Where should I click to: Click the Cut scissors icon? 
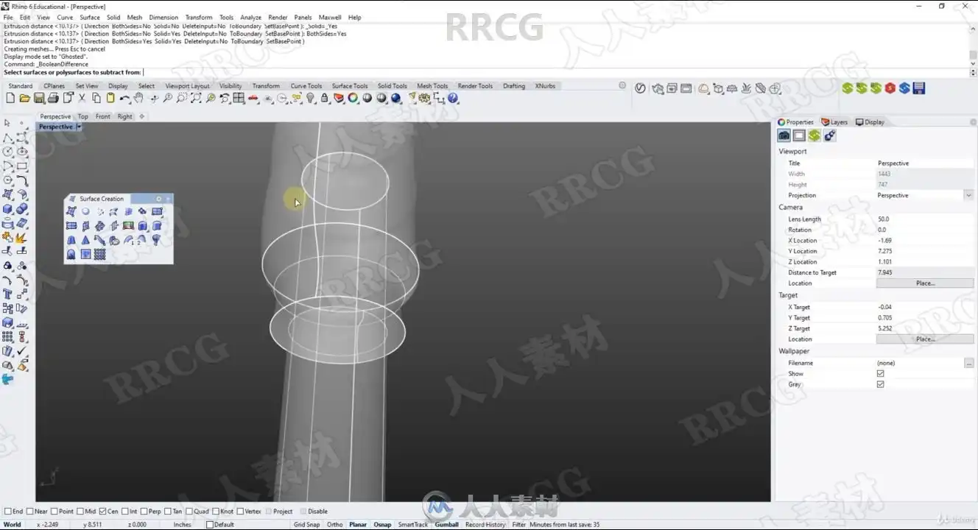coord(82,98)
